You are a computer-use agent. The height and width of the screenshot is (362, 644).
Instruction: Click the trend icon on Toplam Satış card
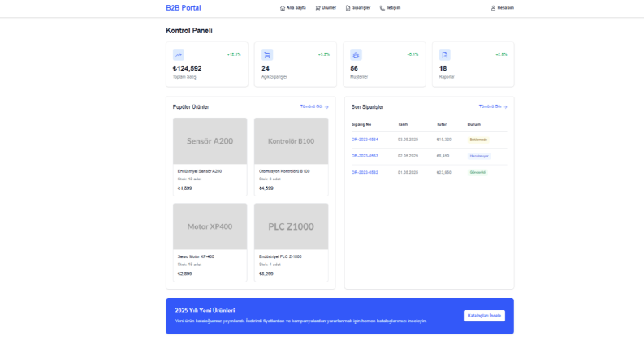[178, 54]
